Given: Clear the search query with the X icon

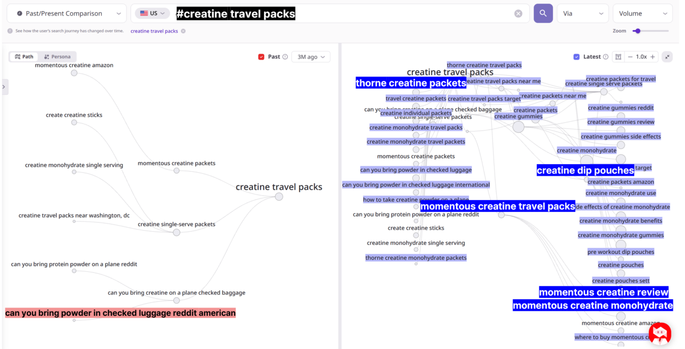Looking at the screenshot, I should (x=518, y=14).
